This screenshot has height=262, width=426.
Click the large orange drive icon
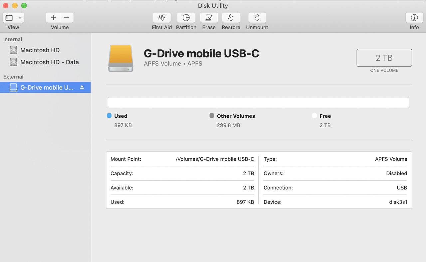[x=120, y=58]
